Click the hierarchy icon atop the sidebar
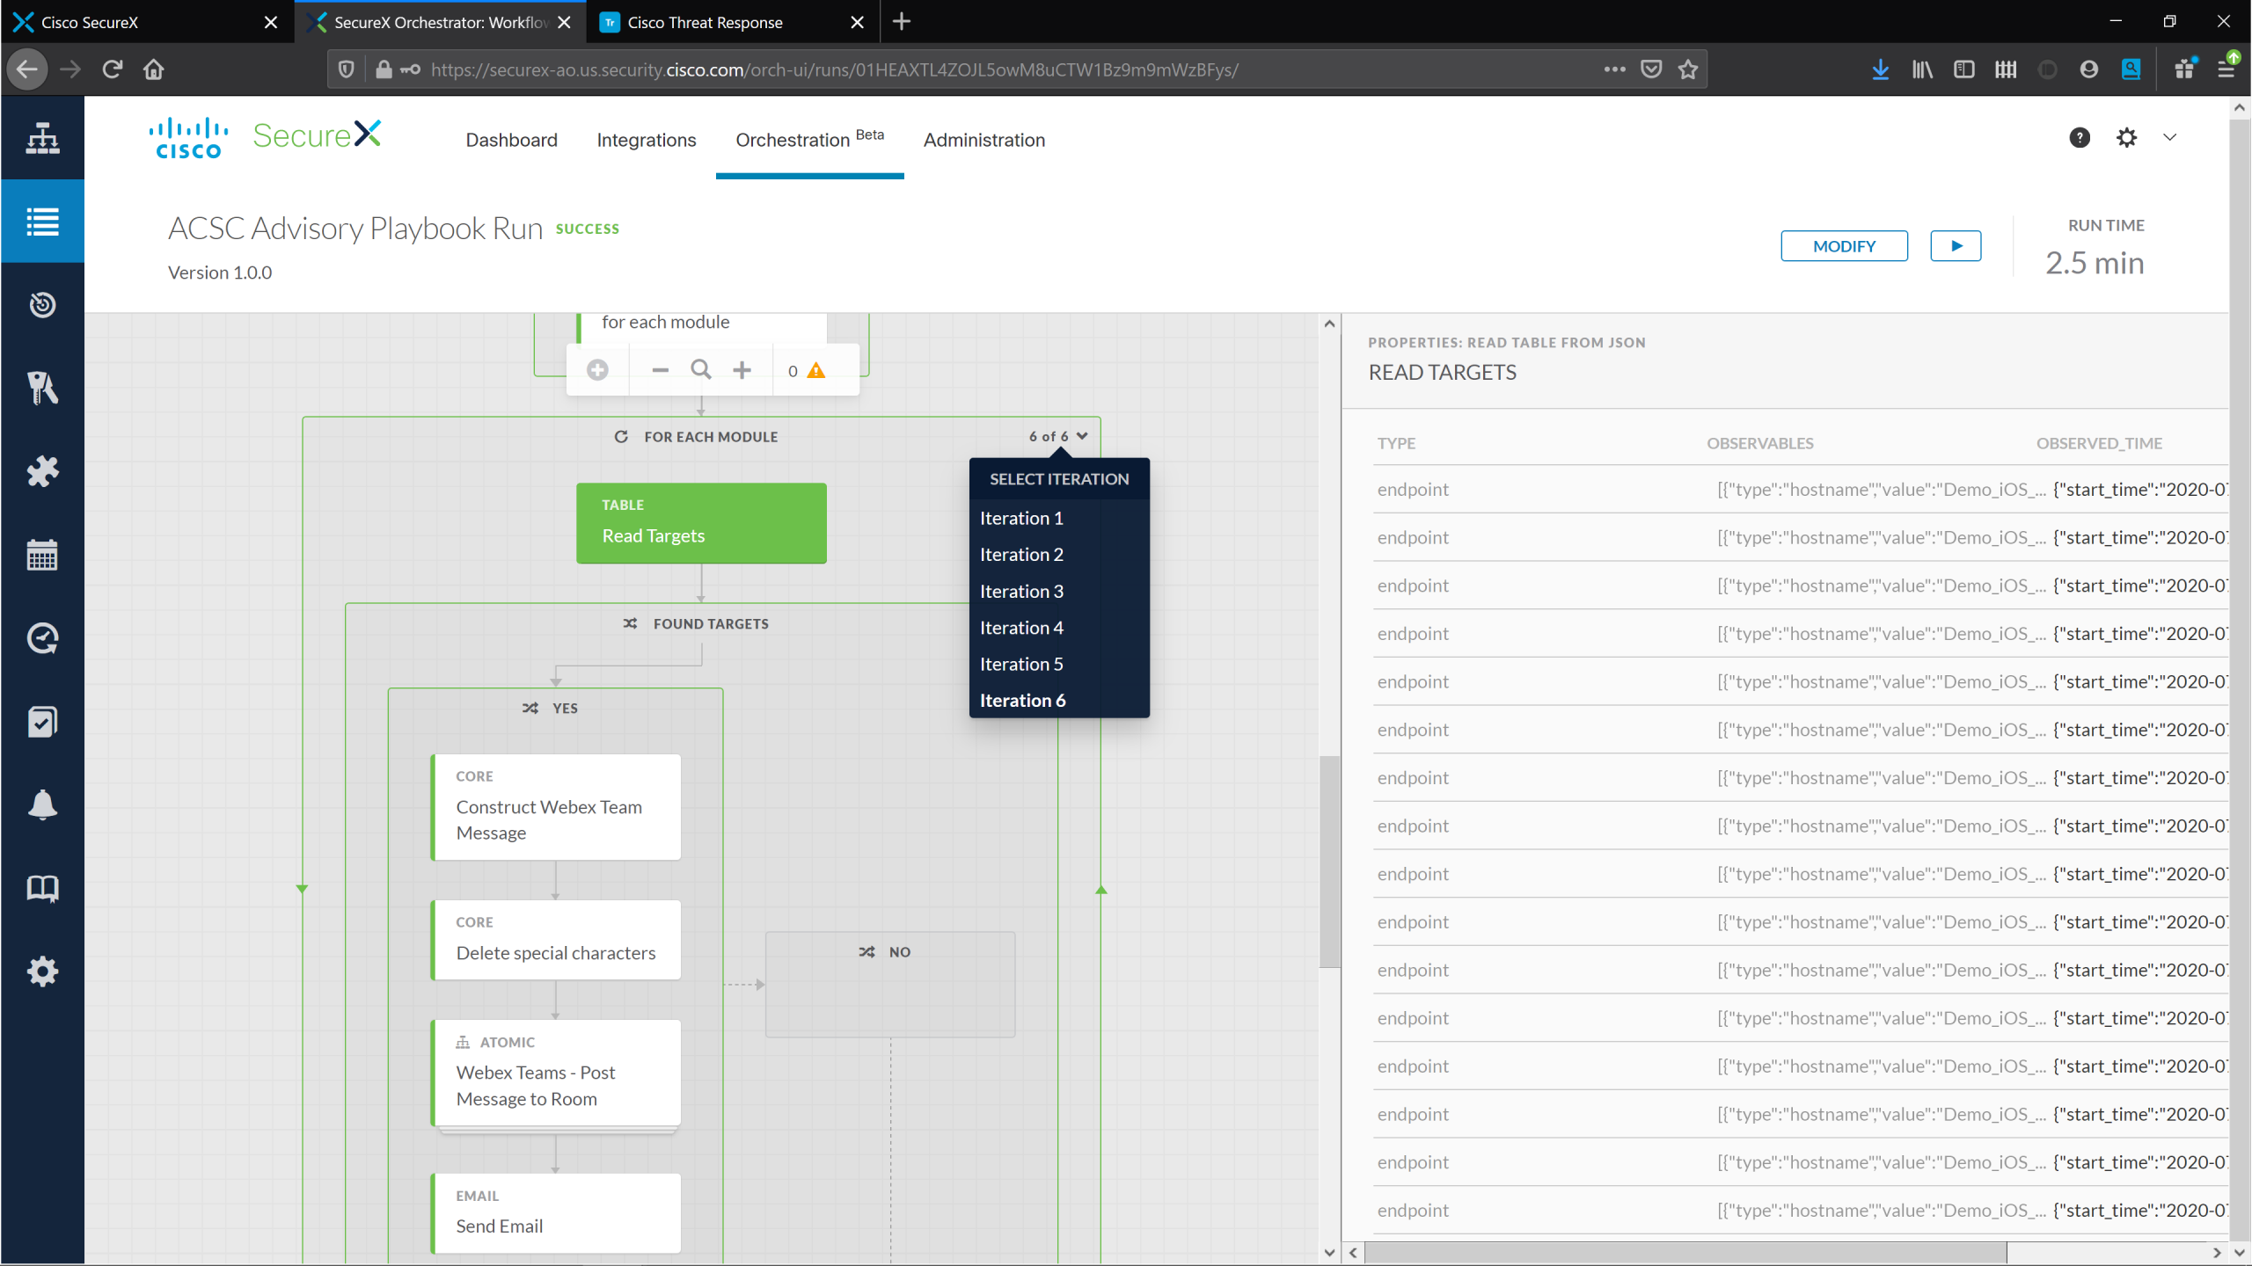The image size is (2252, 1266). (42, 138)
